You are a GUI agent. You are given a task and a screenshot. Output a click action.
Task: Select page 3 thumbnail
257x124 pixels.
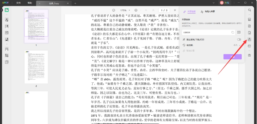(36, 107)
